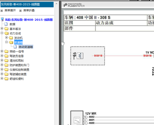
Task: Click the 菜单折叠 collapse-menu link
Action: (x=29, y=10)
